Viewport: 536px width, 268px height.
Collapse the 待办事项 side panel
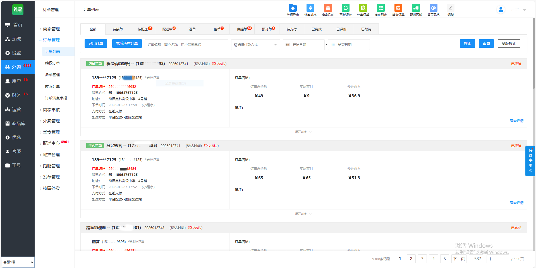[530, 171]
